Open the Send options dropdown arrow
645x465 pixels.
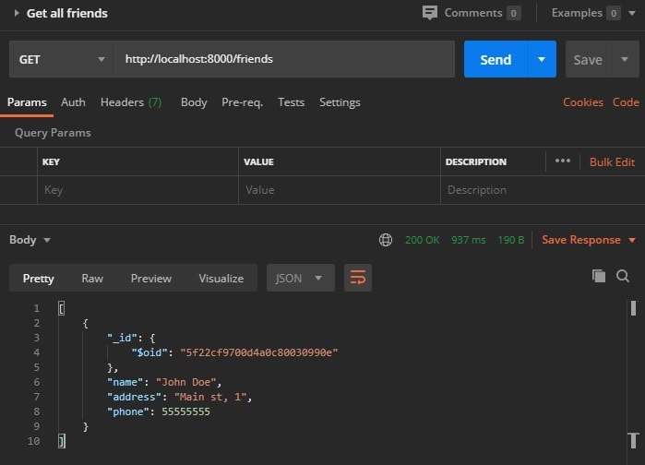[x=542, y=59]
